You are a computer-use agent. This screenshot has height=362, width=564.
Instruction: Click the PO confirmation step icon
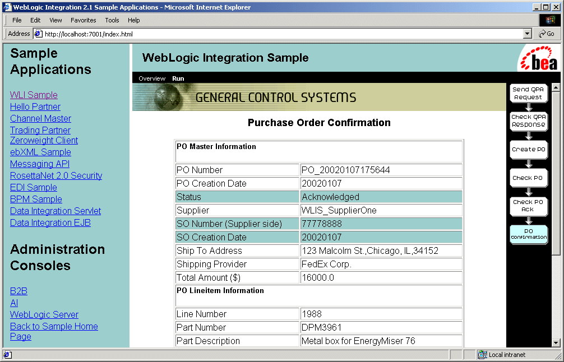point(528,234)
